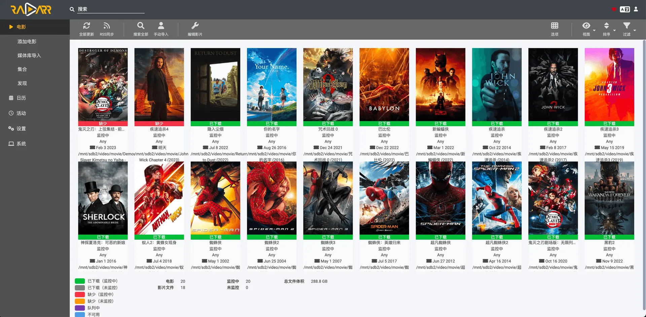Viewport: 646px width, 317px height.
Task: Go to Add Movie sidebar link
Action: point(27,42)
